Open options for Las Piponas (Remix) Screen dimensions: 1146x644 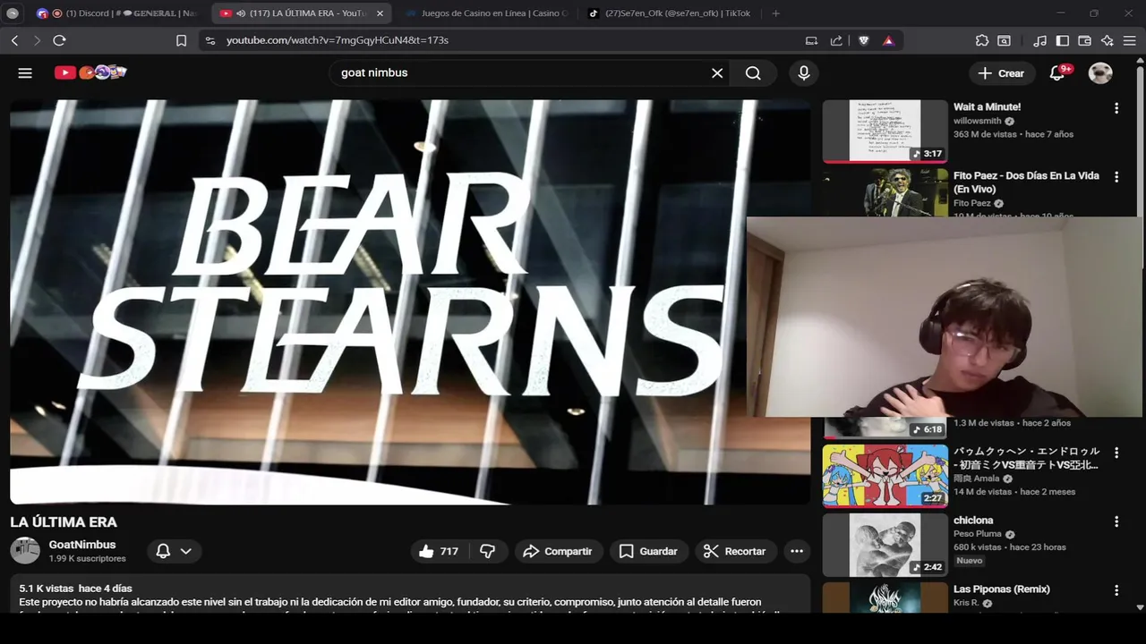(1116, 590)
